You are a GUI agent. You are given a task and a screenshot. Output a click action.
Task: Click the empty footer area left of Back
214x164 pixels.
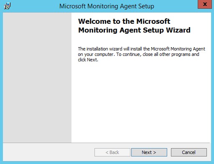click(48, 152)
